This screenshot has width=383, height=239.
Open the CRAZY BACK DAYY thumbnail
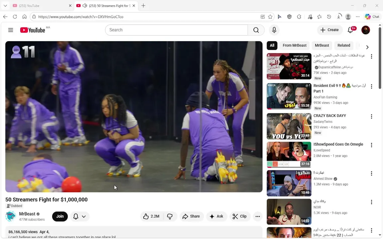pos(289,126)
